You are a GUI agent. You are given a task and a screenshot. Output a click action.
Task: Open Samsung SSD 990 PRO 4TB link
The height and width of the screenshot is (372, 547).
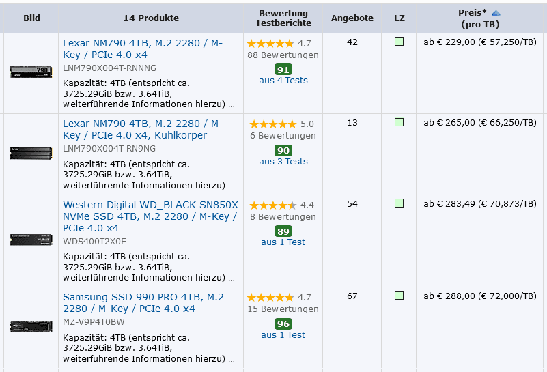(x=143, y=302)
